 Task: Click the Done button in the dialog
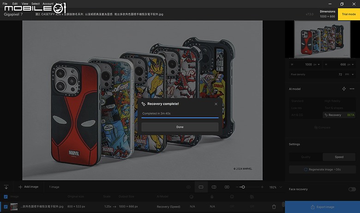(180, 127)
